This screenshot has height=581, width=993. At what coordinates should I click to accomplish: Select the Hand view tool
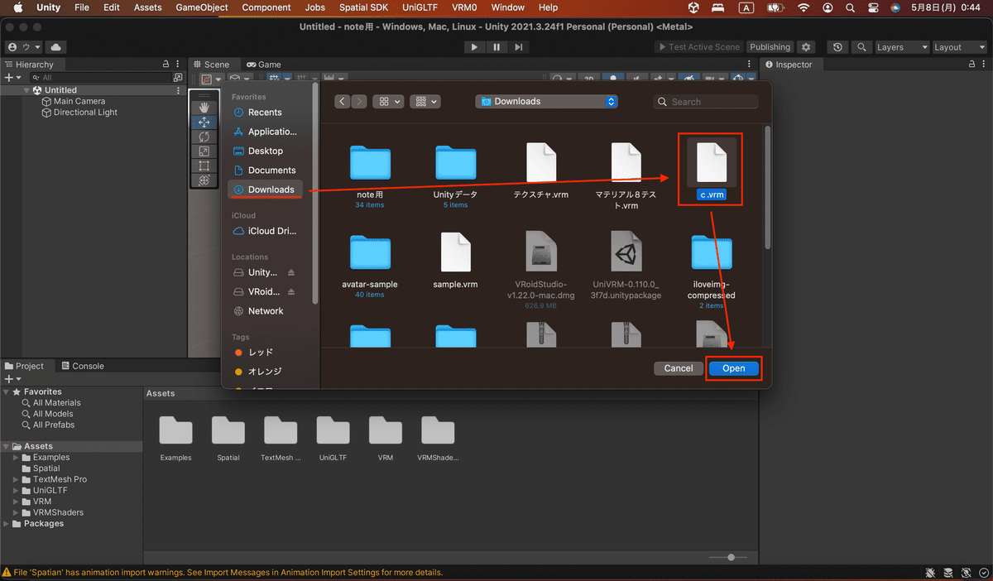204,108
